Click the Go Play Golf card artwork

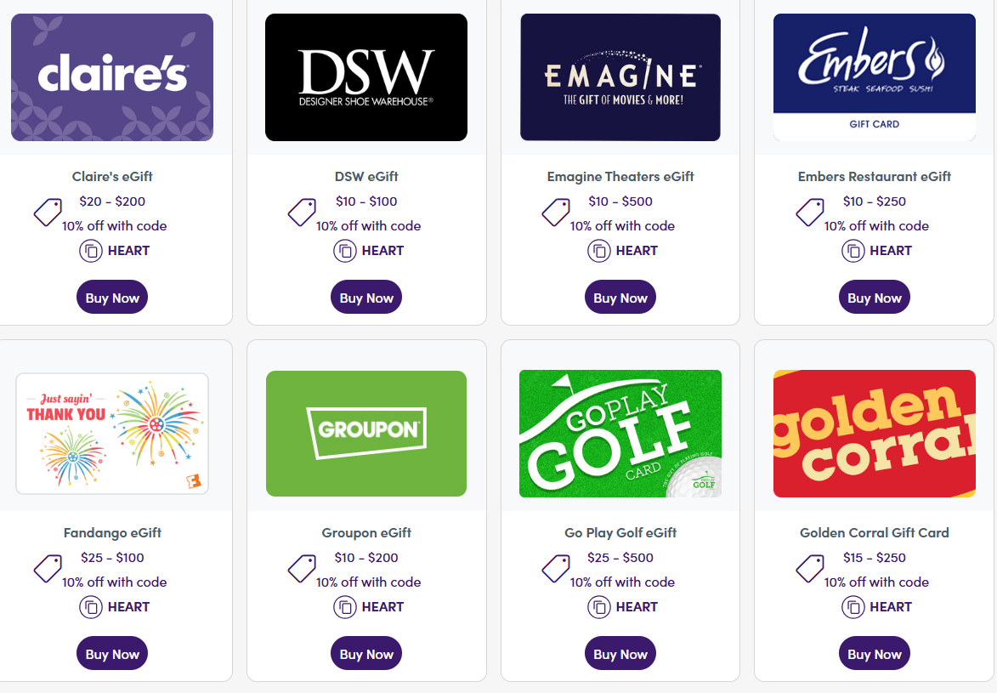click(x=620, y=433)
